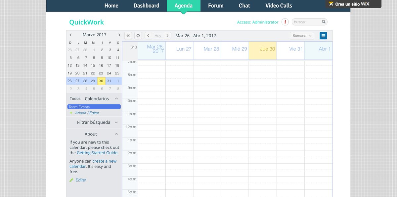
Task: Open the Semana view dropdown
Action: click(301, 35)
